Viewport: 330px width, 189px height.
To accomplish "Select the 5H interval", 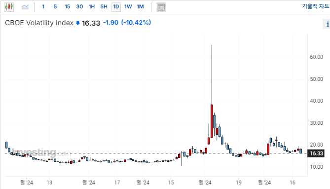I will 104,7.
